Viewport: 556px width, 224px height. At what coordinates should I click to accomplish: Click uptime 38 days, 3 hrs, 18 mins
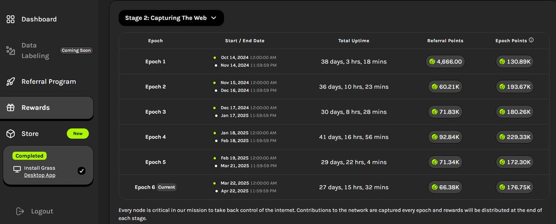[354, 62]
